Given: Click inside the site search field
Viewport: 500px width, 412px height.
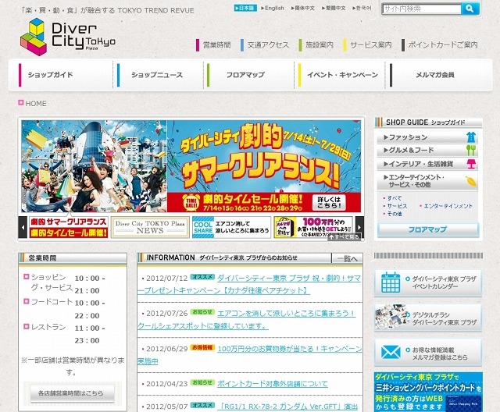Looking at the screenshot, I should [x=422, y=9].
